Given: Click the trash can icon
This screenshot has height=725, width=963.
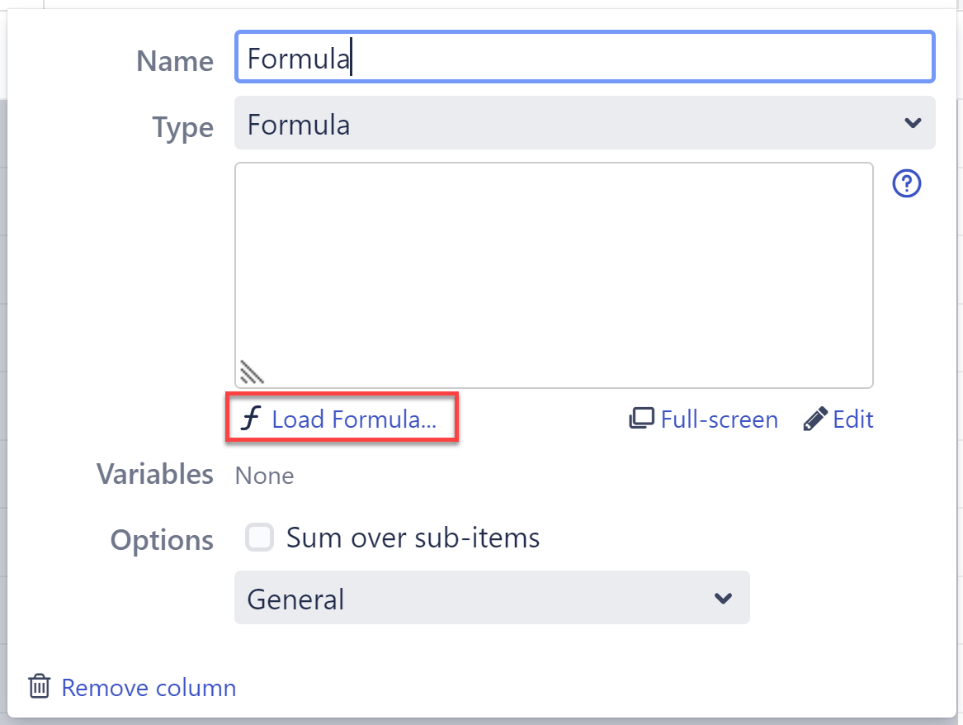Looking at the screenshot, I should click(39, 687).
